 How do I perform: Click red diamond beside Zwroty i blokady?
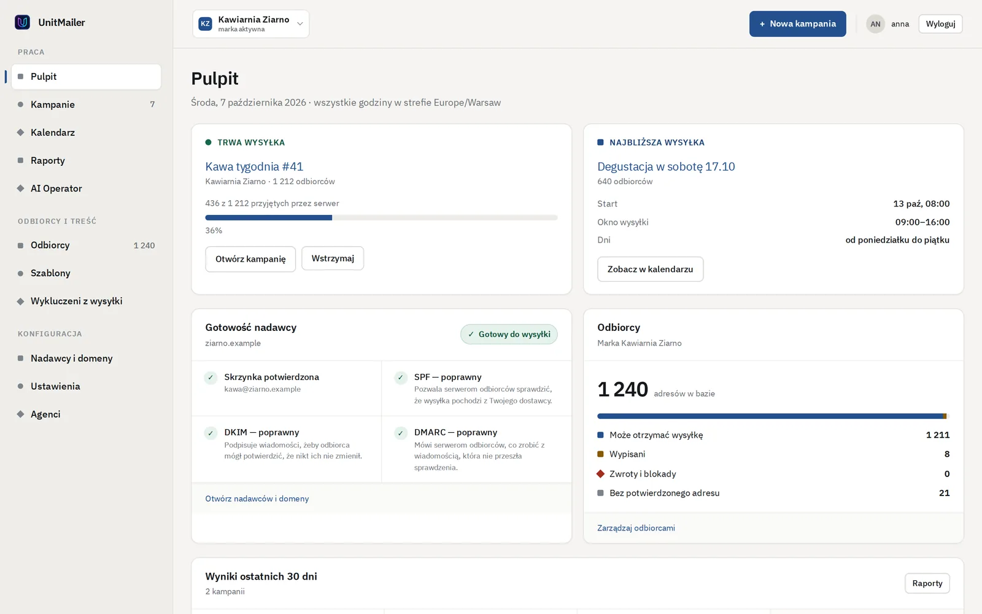600,474
